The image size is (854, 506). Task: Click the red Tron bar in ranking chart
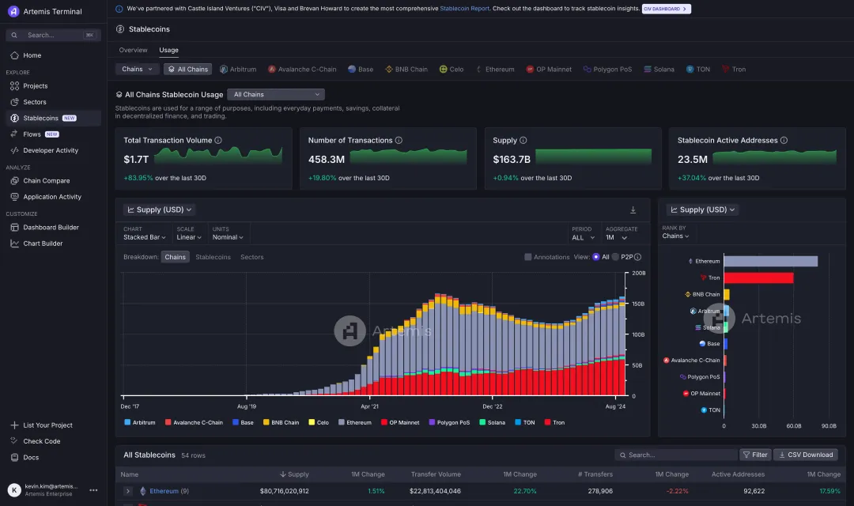(758, 278)
